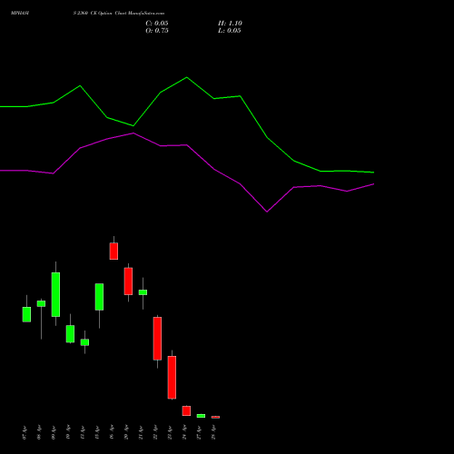Select the 28 Apr date label
The width and height of the screenshot is (454, 454).
(x=213, y=432)
